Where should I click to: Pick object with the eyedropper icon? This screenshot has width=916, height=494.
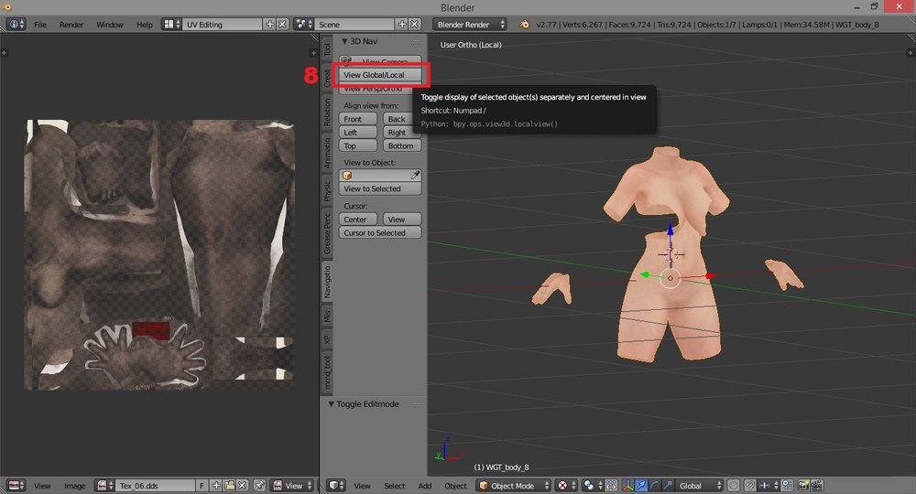point(415,175)
